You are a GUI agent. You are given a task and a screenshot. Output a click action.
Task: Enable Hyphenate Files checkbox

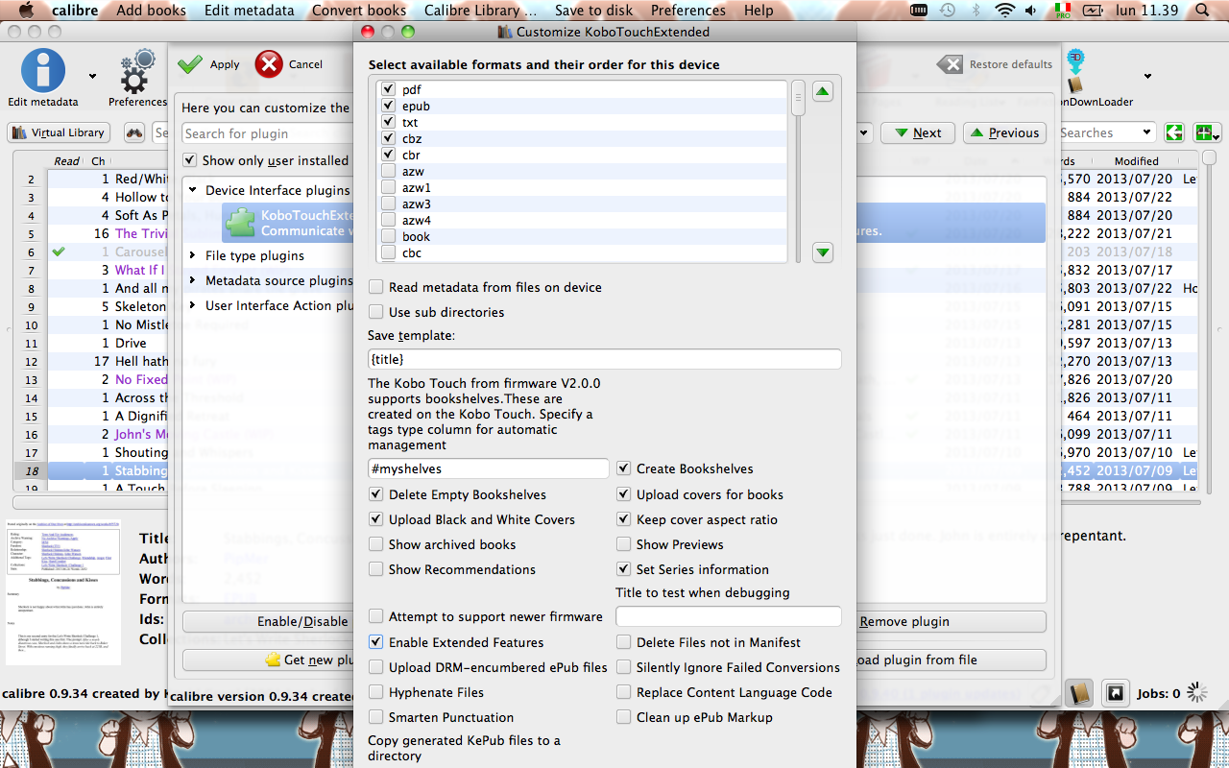coord(375,692)
